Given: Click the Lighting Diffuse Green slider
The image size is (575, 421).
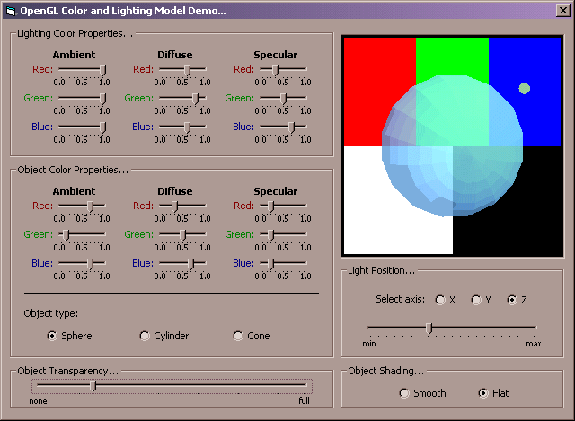Looking at the screenshot, I should 196,98.
